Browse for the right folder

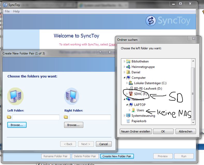click(73, 125)
